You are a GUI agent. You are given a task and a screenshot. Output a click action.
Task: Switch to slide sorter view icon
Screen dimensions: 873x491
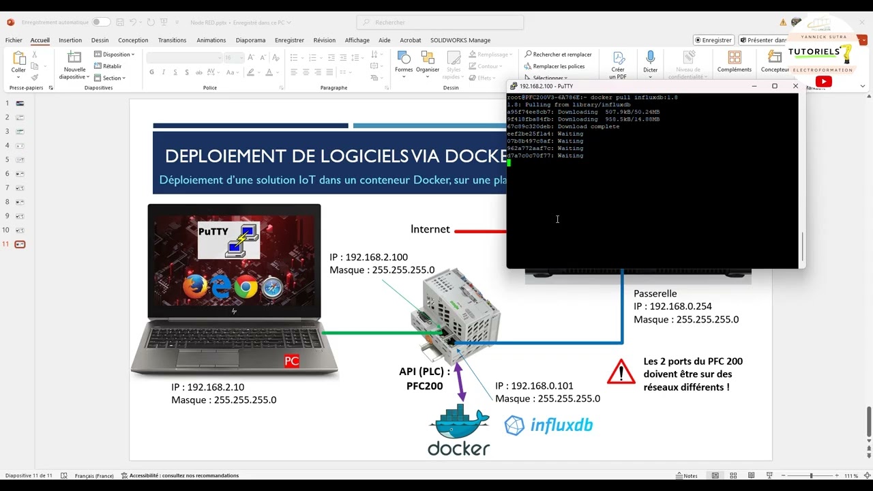pos(733,475)
